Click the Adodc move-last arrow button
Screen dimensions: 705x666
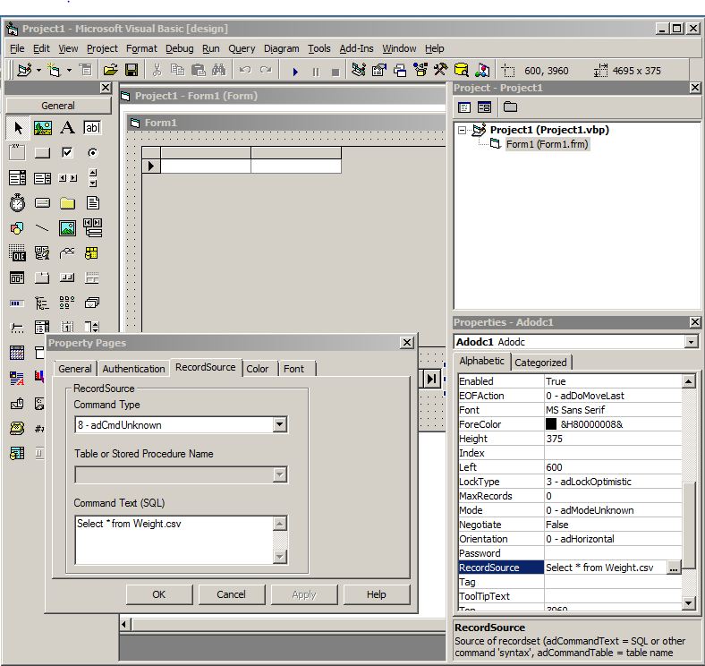pyautogui.click(x=431, y=379)
